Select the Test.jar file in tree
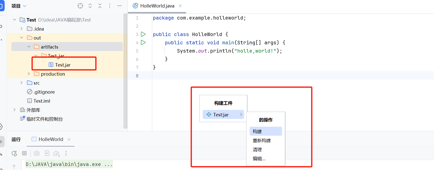Image resolution: width=434 pixels, height=170 pixels. [x=63, y=65]
